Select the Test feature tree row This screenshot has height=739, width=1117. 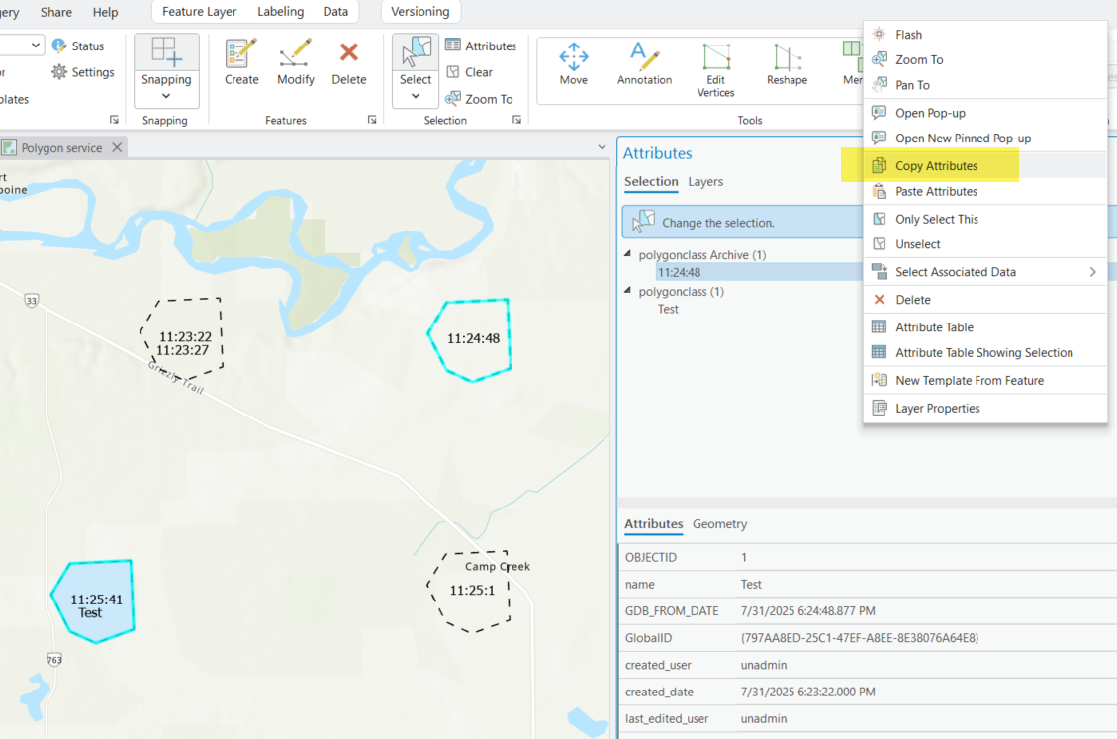point(668,309)
